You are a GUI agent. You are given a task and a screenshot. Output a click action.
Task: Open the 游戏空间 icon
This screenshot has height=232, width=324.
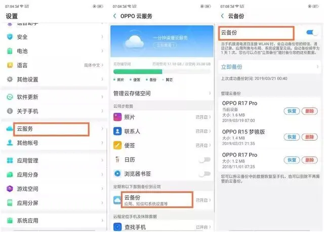[x=9, y=189]
